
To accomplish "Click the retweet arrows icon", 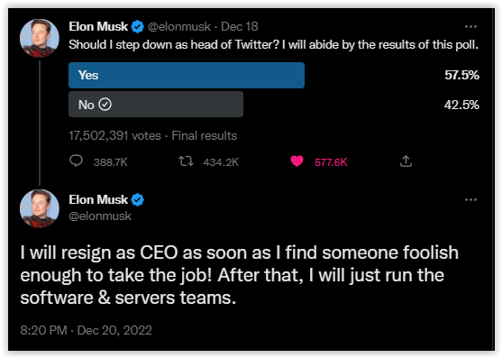I will (x=186, y=161).
